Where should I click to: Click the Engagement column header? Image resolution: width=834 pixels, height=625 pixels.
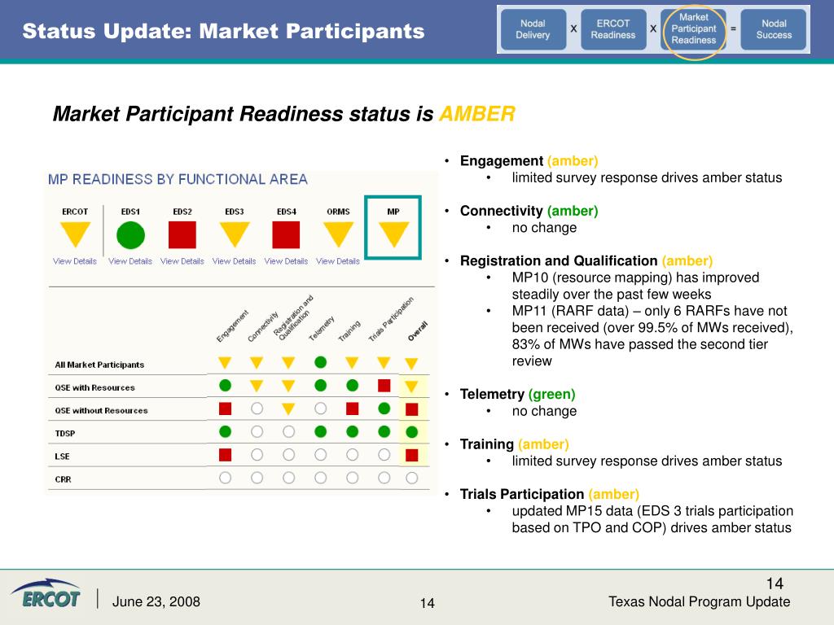tap(232, 326)
